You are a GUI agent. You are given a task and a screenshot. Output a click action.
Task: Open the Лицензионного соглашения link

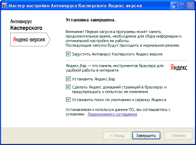(x=112, y=114)
